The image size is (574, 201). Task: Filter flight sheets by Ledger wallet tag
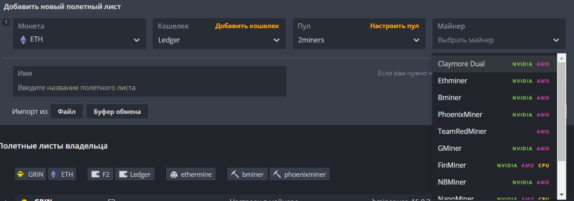tap(135, 174)
